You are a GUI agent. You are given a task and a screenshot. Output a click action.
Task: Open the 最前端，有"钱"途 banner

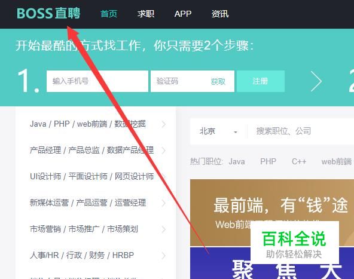pos(272,213)
